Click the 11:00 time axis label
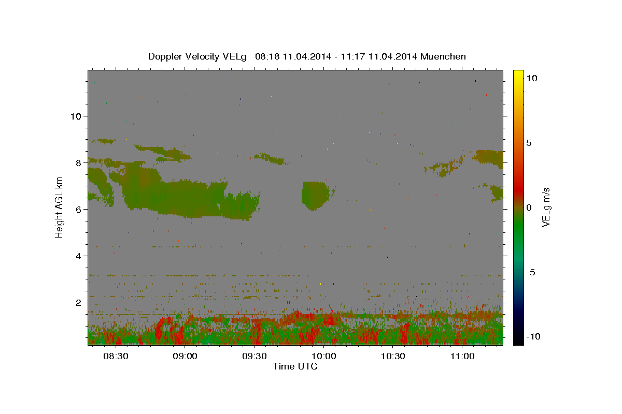 click(x=462, y=356)
